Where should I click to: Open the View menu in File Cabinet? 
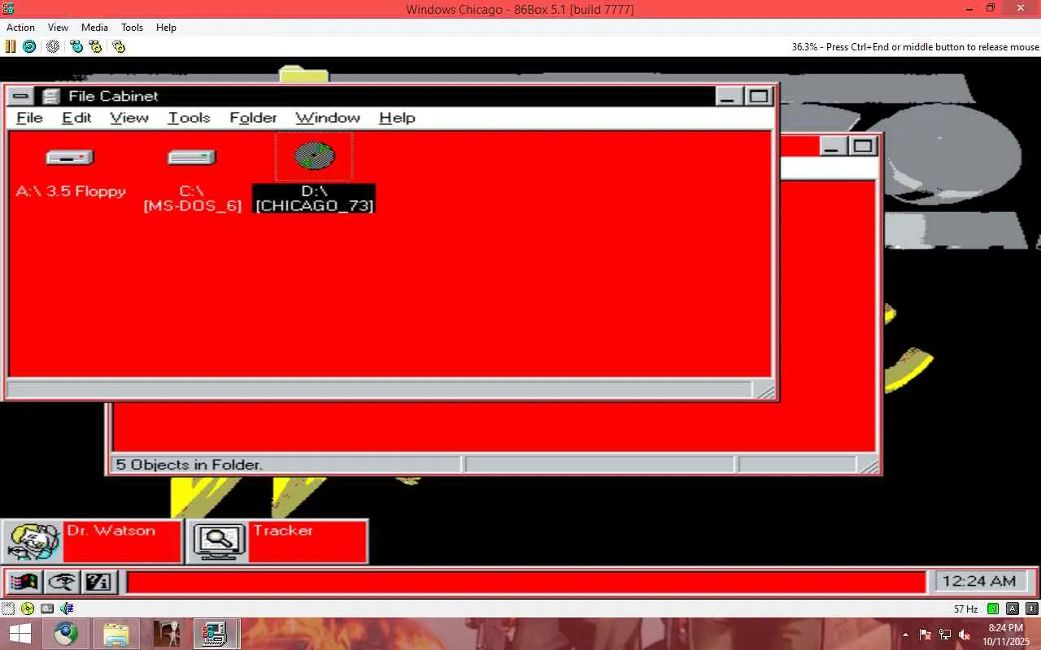point(129,118)
